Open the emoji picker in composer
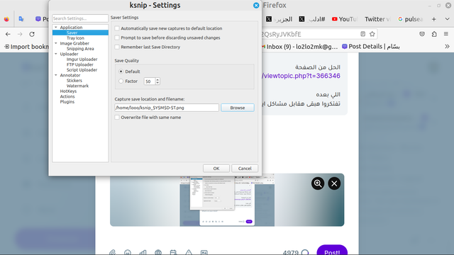 tap(128, 252)
